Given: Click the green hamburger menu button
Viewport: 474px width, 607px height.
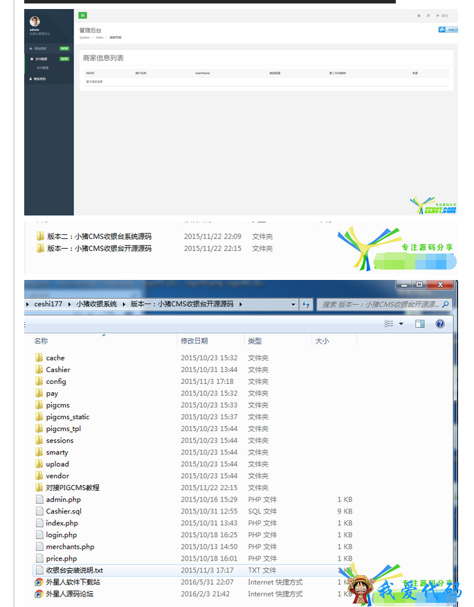Looking at the screenshot, I should tap(83, 15).
